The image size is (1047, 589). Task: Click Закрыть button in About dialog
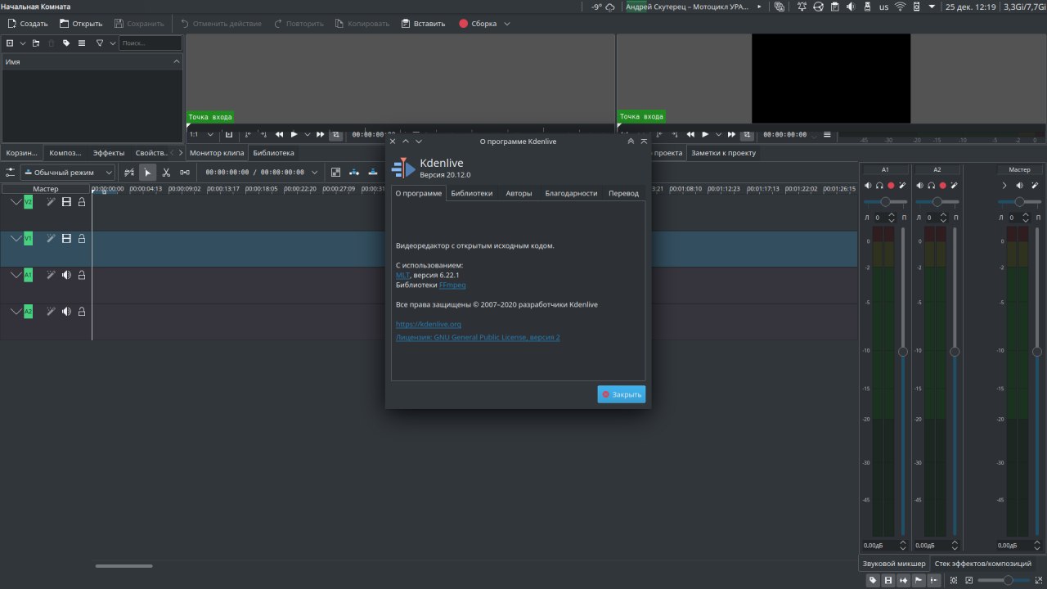(x=622, y=394)
